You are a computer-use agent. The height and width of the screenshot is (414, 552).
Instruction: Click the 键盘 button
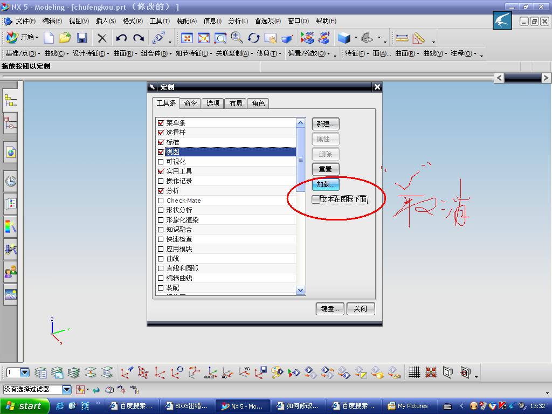(x=330, y=309)
